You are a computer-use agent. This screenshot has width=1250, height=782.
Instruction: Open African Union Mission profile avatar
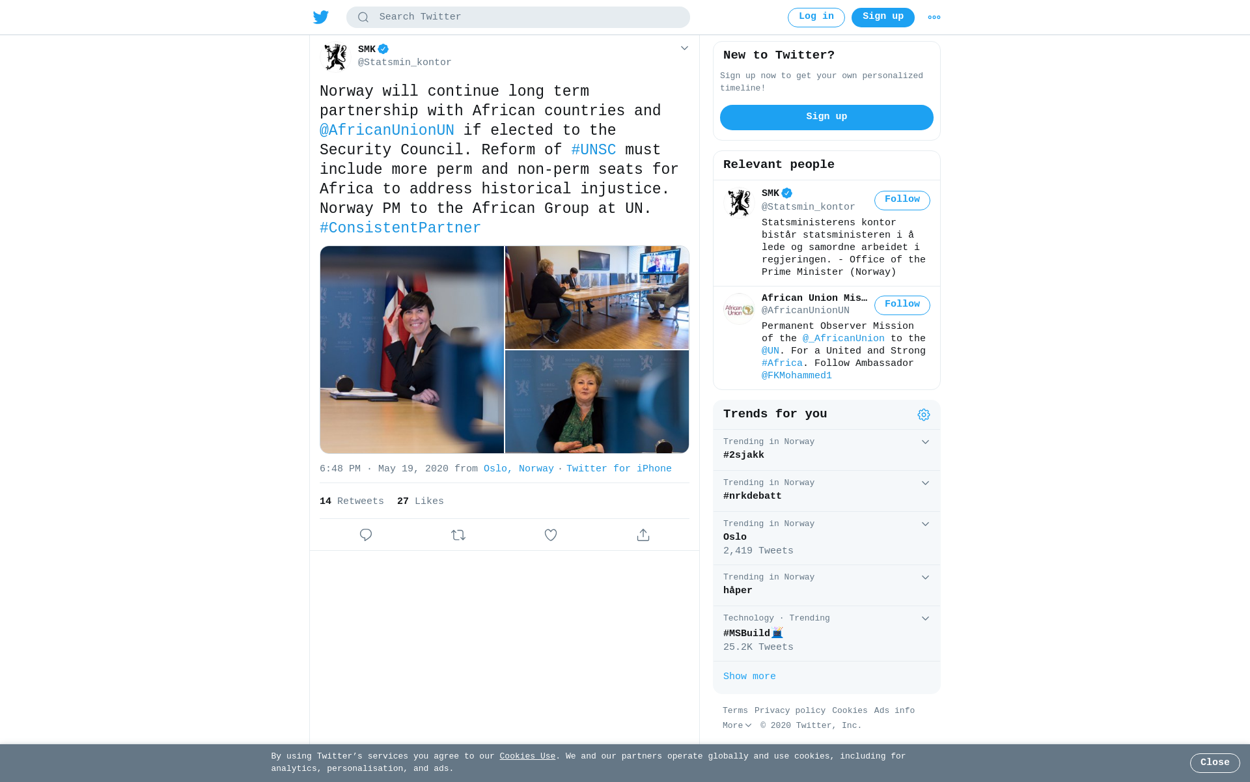tap(739, 309)
